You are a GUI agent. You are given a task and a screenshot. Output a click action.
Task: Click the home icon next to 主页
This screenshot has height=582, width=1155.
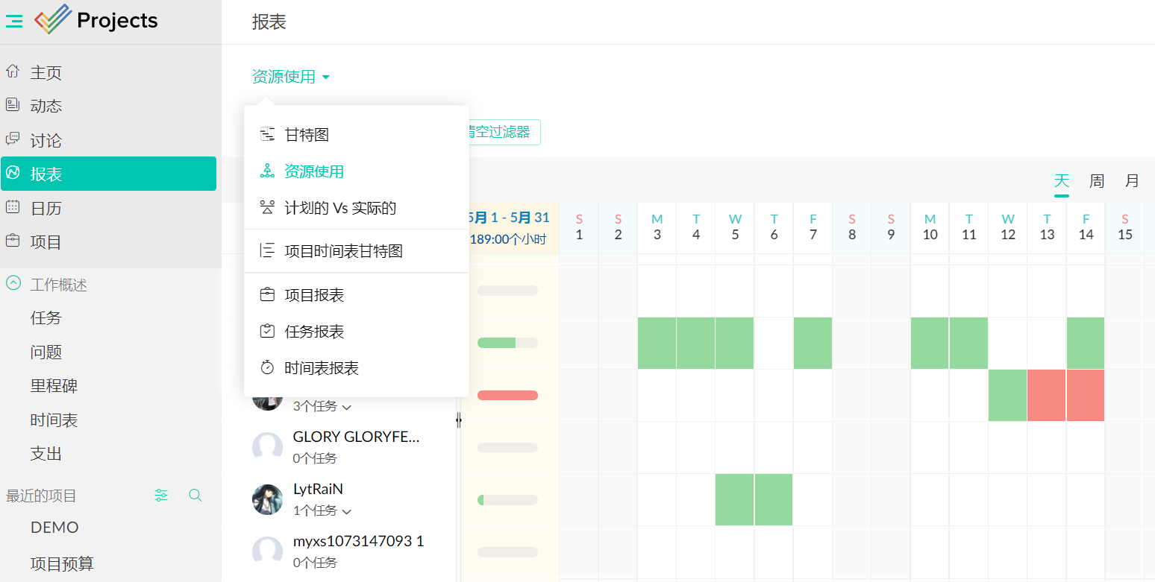pyautogui.click(x=13, y=72)
